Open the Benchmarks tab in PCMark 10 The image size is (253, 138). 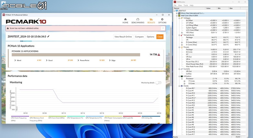tap(138, 21)
